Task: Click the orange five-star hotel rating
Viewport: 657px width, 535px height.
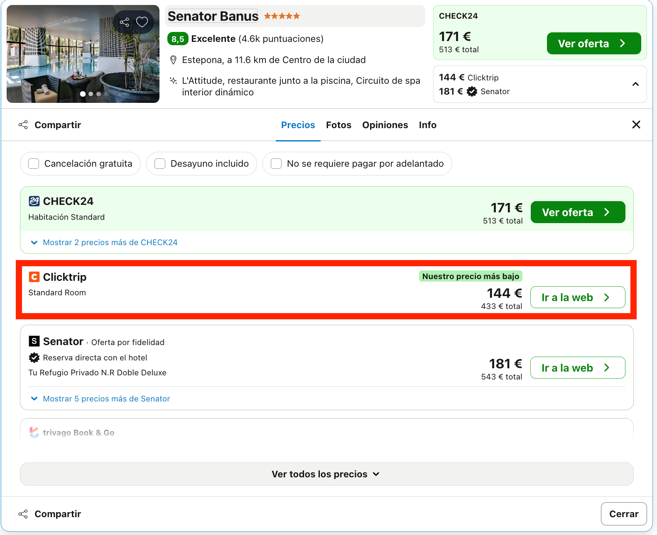Action: (282, 16)
